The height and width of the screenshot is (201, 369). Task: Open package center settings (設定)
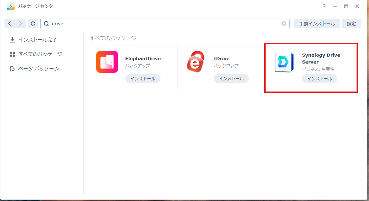click(351, 23)
